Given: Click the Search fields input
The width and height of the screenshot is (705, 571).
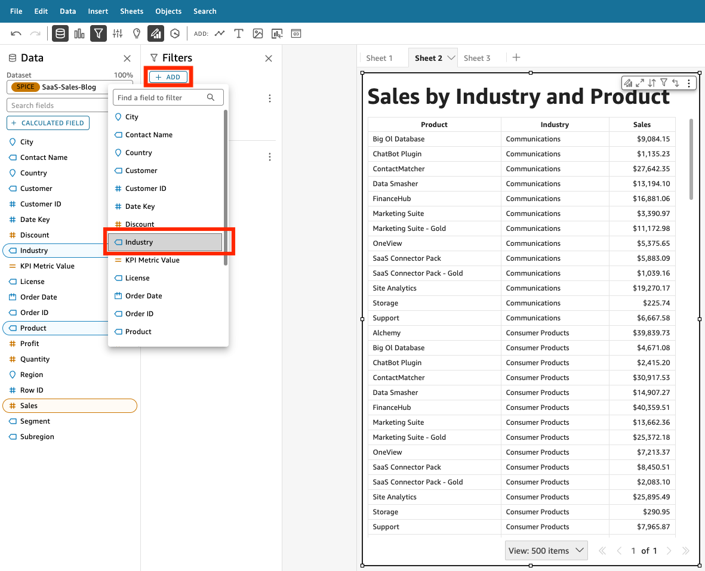Looking at the screenshot, I should [59, 106].
